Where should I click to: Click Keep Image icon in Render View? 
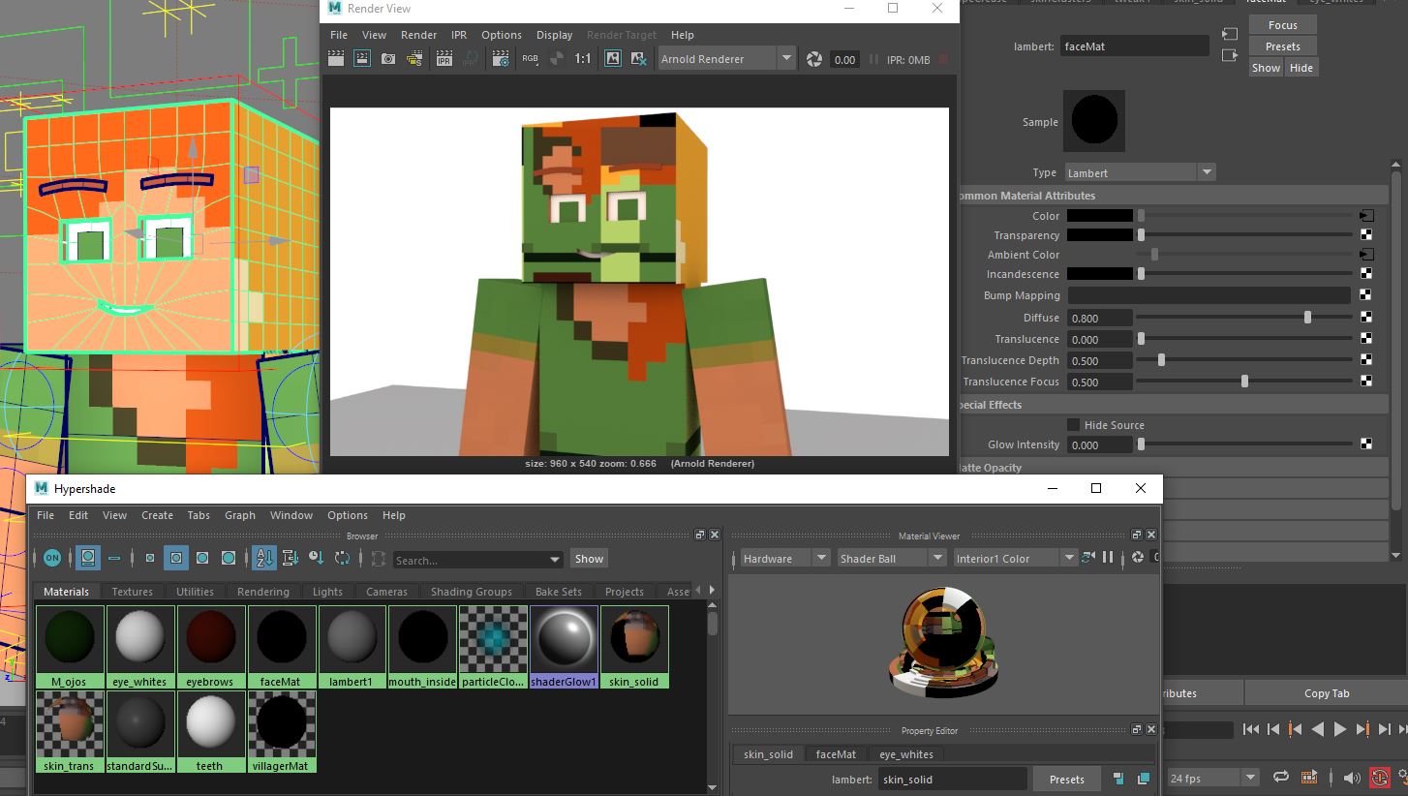[613, 59]
